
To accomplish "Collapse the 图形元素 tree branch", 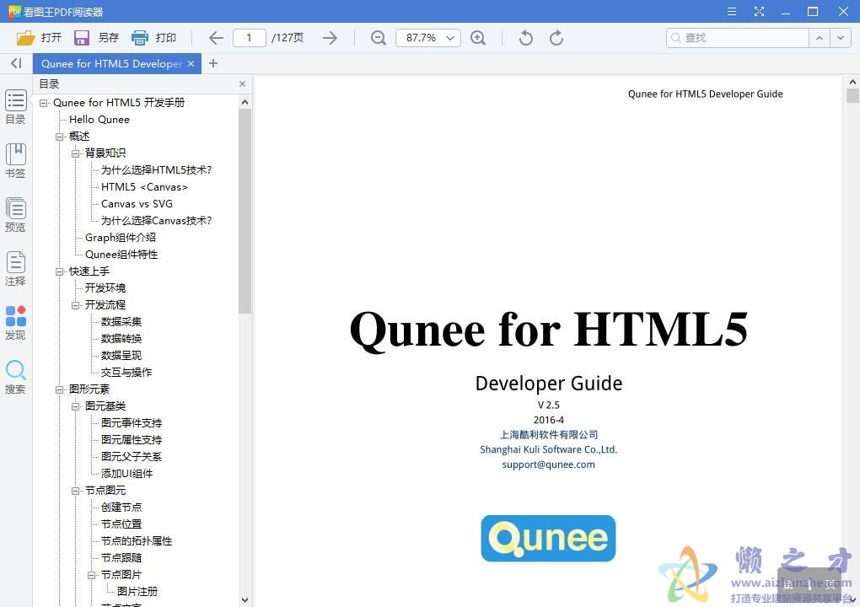I will (x=59, y=389).
